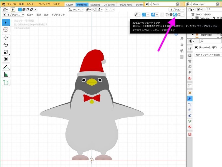Open the View Layer properties tab
This screenshot has width=222, height=167.
coord(190,67)
